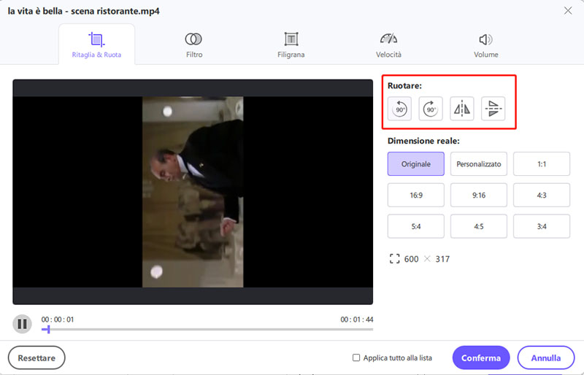Open the Velocità tab

[x=388, y=45]
